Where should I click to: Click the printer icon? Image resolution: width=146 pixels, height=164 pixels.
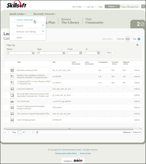coord(139,39)
